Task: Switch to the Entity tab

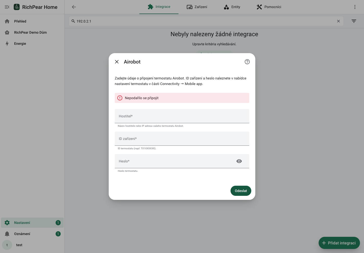Action: pos(232,7)
